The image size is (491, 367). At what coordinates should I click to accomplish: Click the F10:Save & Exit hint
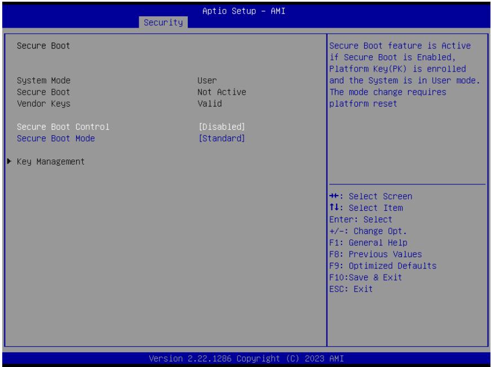pyautogui.click(x=365, y=277)
